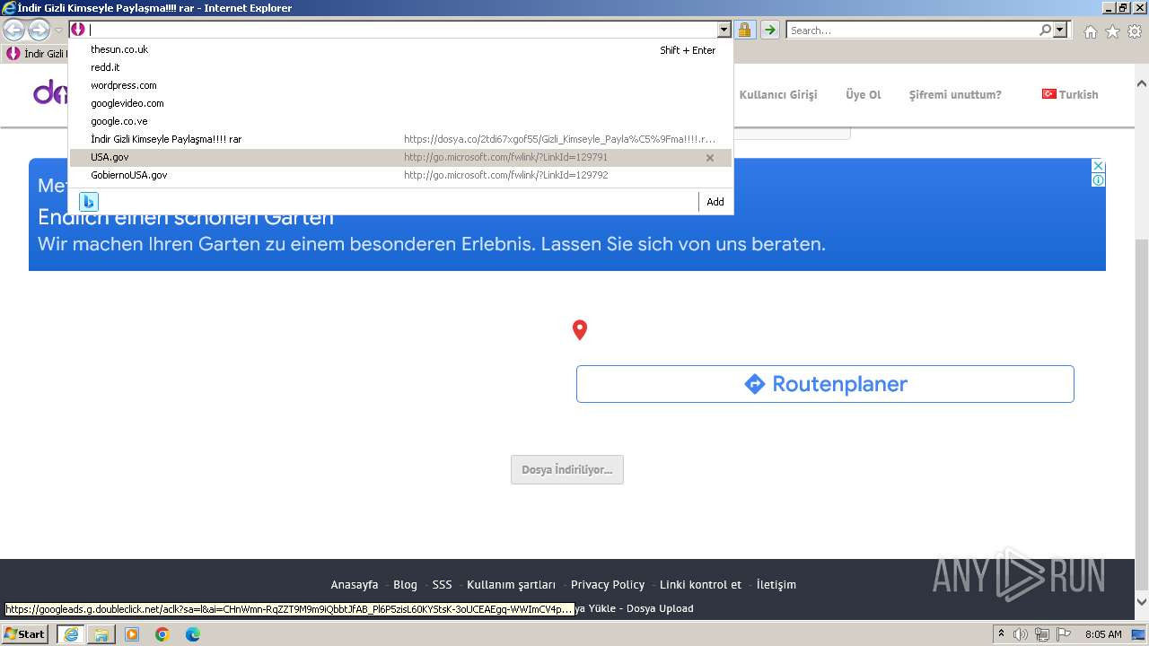
Task: Click the Turkish flag icon
Action: point(1048,93)
